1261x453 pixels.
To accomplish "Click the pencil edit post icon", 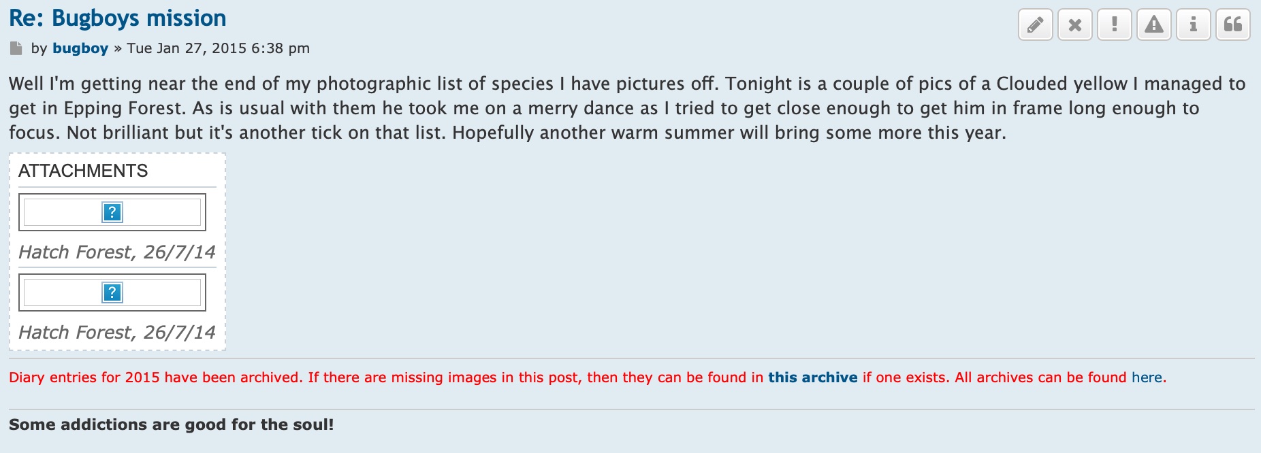I will coord(1035,25).
